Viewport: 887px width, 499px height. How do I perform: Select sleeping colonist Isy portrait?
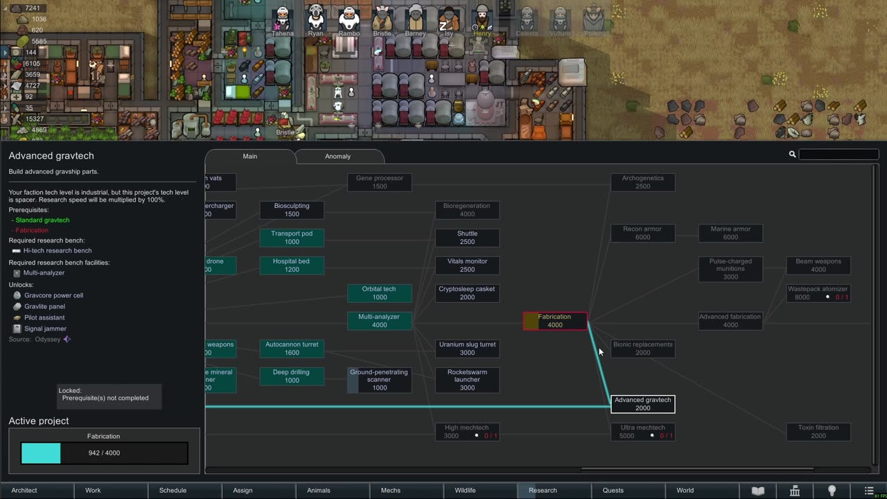click(x=449, y=18)
